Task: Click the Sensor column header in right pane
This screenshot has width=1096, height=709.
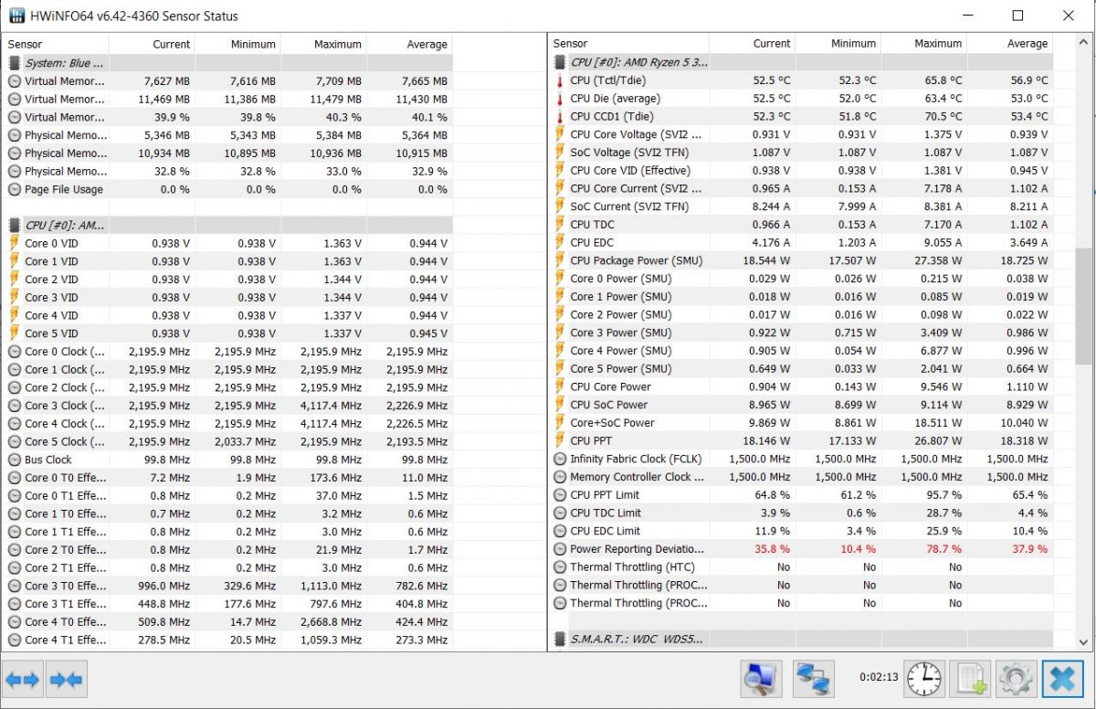Action: (628, 44)
